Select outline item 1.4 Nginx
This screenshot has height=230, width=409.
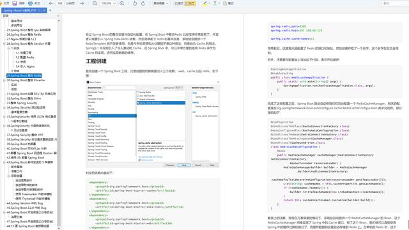point(25,66)
